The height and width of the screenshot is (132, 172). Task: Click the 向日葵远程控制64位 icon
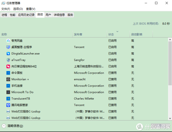tap(8, 66)
